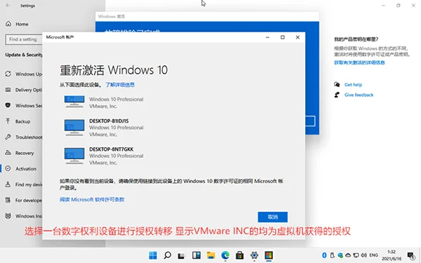Switch to Microsoft account app on taskbar
Image resolution: width=421 pixels, height=263 pixels.
tap(269, 255)
